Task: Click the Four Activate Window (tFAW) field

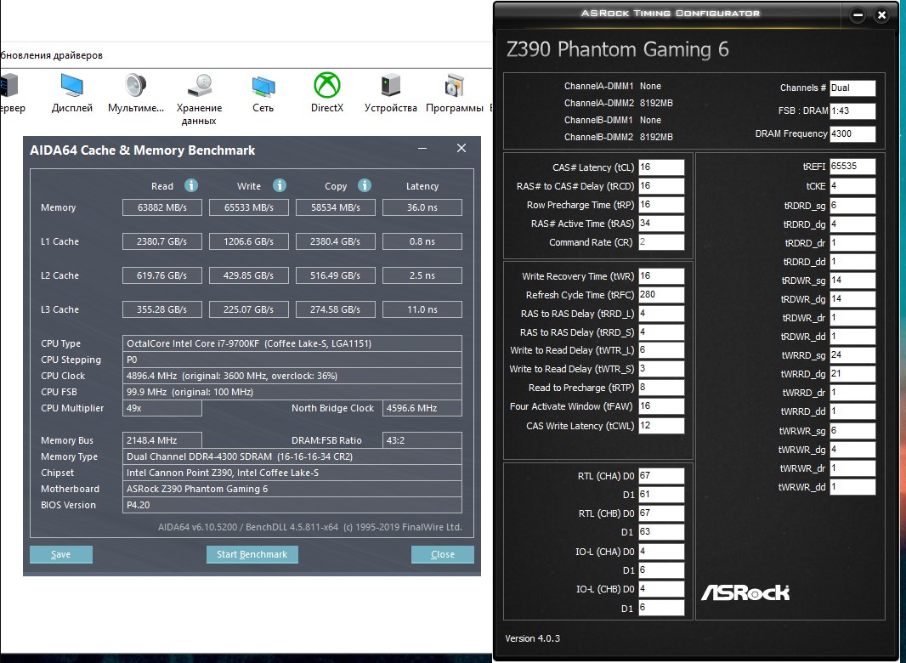Action: pos(661,405)
